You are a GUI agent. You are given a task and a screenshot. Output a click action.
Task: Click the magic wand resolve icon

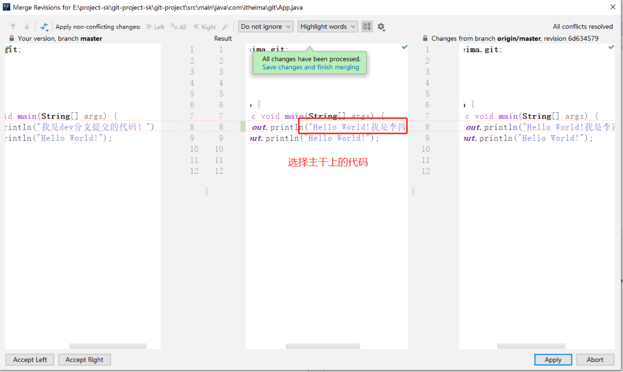pyautogui.click(x=225, y=26)
